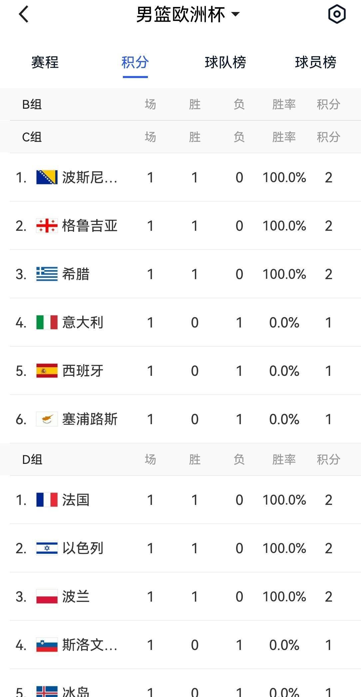The width and height of the screenshot is (361, 697).
Task: Click the Bosnia flag icon
Action: [47, 177]
